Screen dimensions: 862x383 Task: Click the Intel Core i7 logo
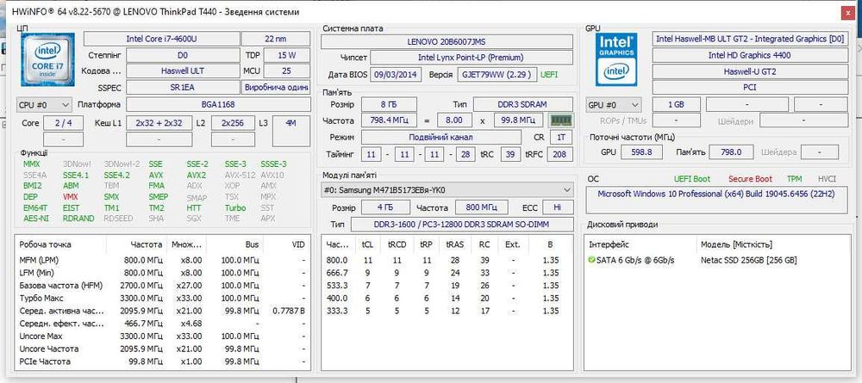47,59
